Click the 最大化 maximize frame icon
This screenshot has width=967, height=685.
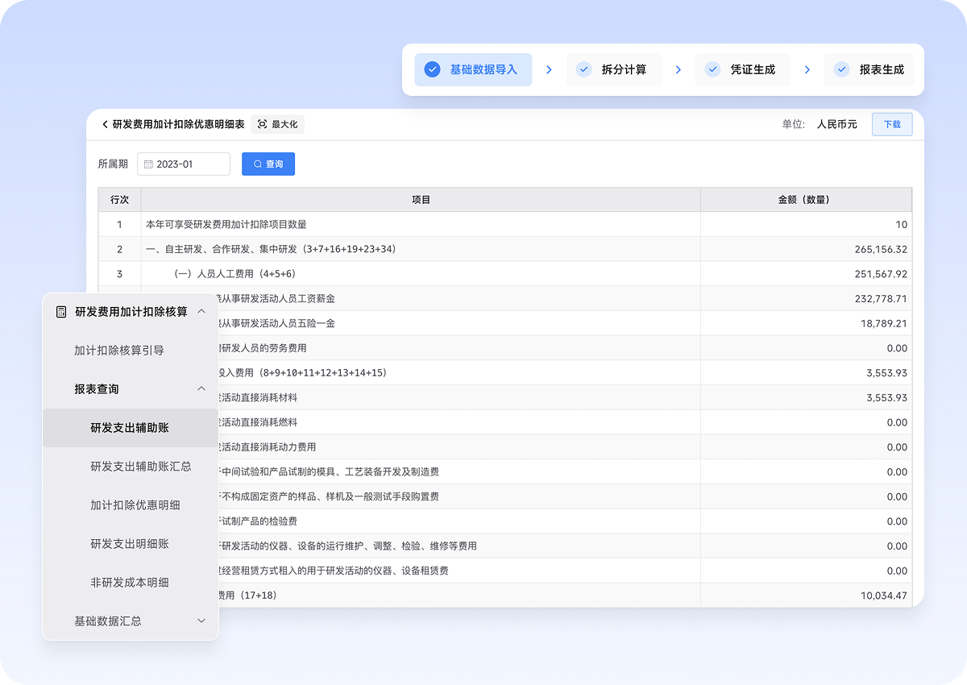tap(262, 125)
